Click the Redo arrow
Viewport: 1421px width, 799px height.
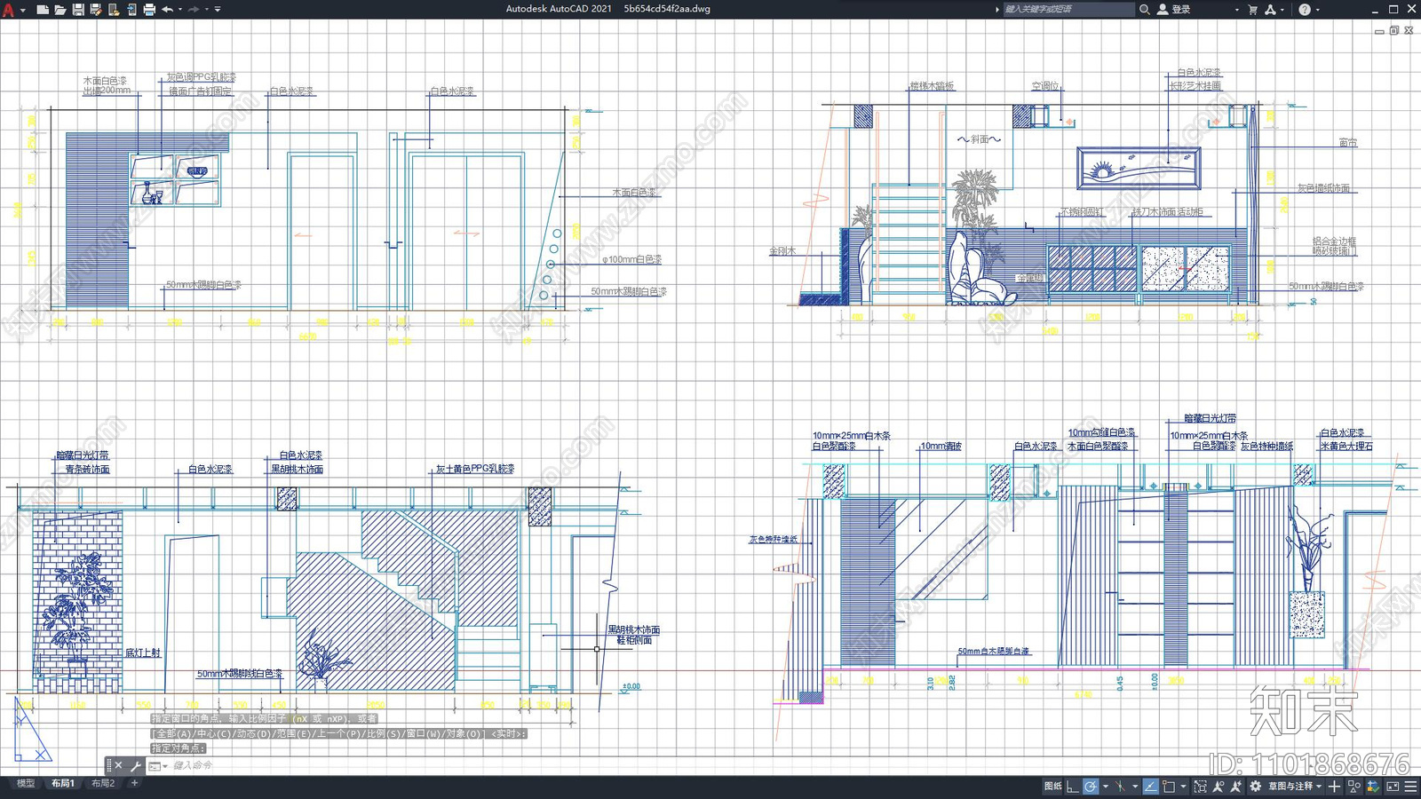[194, 10]
